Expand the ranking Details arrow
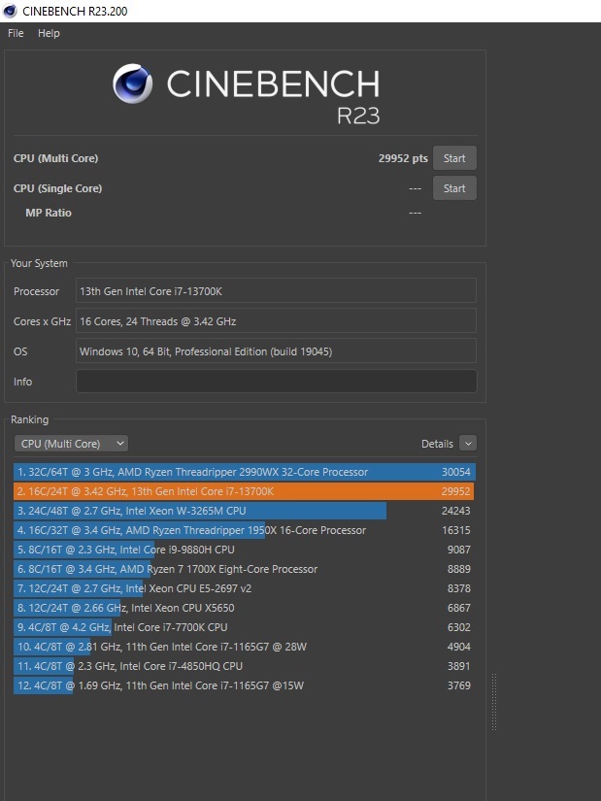 pyautogui.click(x=468, y=444)
